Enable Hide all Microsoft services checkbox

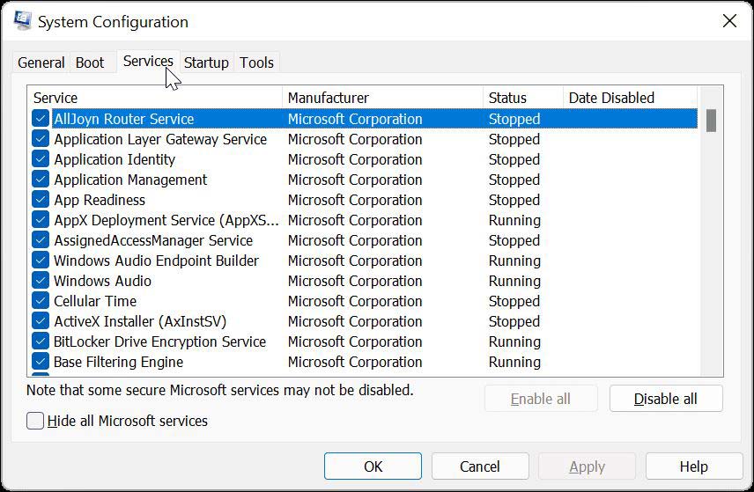point(35,421)
